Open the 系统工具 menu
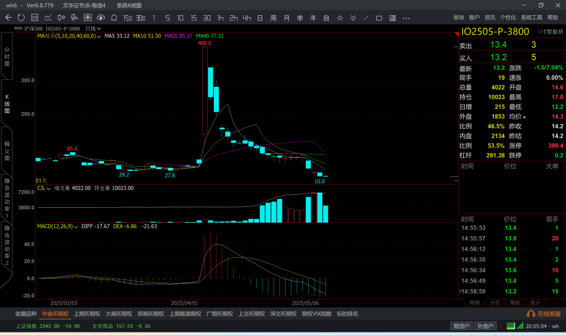This screenshot has width=566, height=335. tap(531, 18)
